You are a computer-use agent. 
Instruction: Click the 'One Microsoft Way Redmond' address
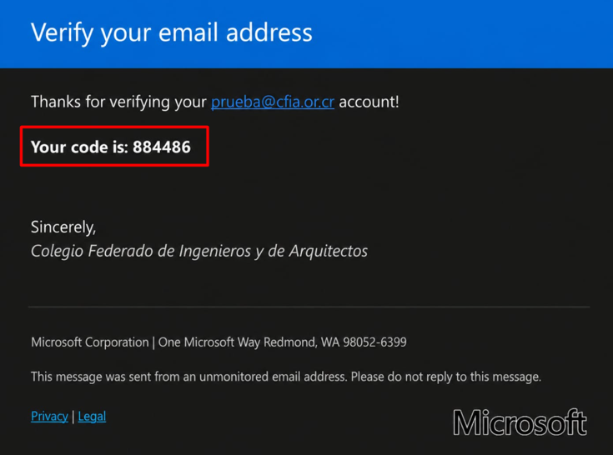237,342
